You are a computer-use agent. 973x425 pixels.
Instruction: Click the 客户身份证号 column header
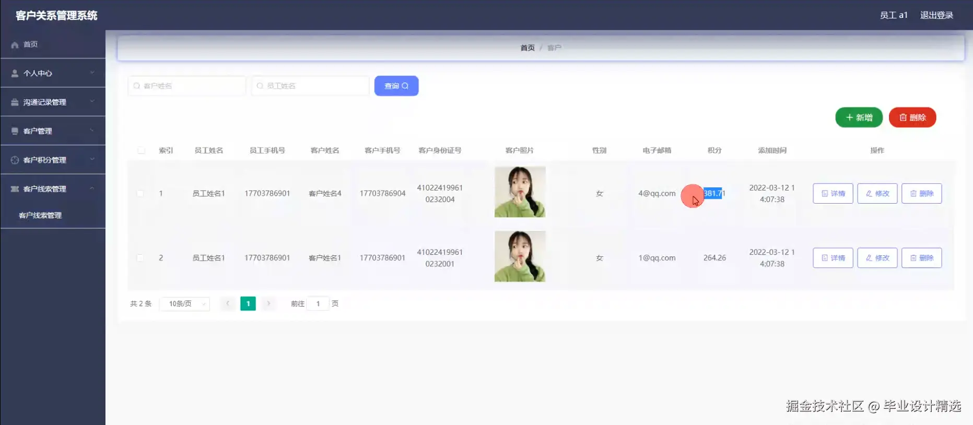pos(440,150)
